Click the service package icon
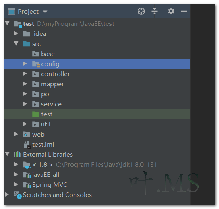This screenshot has height=209, width=219. (36, 104)
